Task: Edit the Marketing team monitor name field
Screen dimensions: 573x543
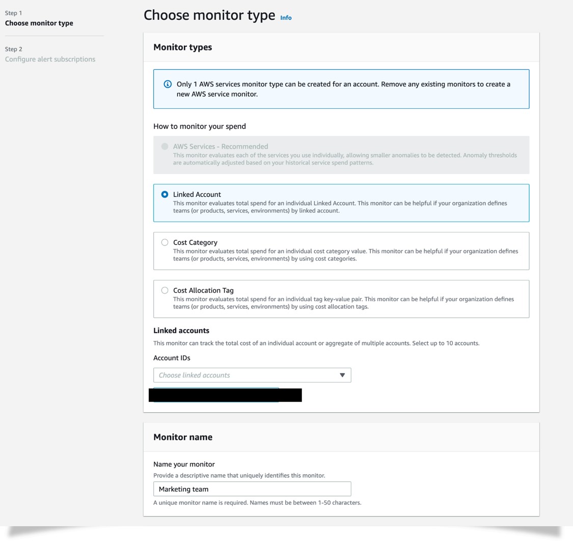Action: click(x=252, y=489)
